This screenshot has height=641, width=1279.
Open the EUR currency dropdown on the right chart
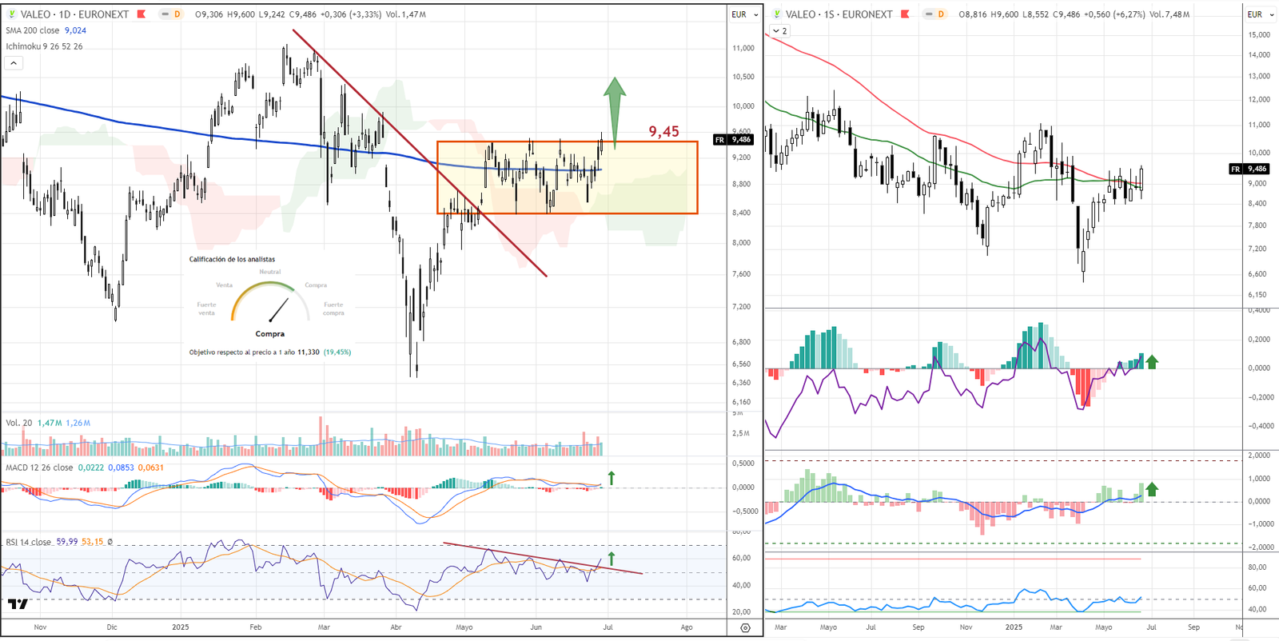coord(1261,14)
